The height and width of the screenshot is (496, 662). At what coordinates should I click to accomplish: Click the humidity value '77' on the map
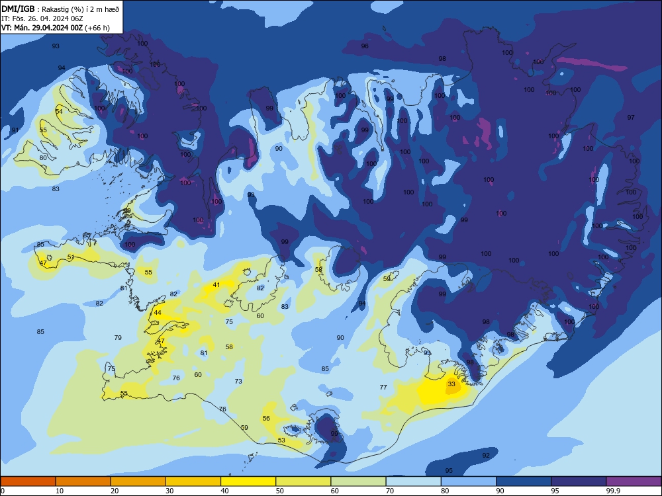[x=383, y=387]
